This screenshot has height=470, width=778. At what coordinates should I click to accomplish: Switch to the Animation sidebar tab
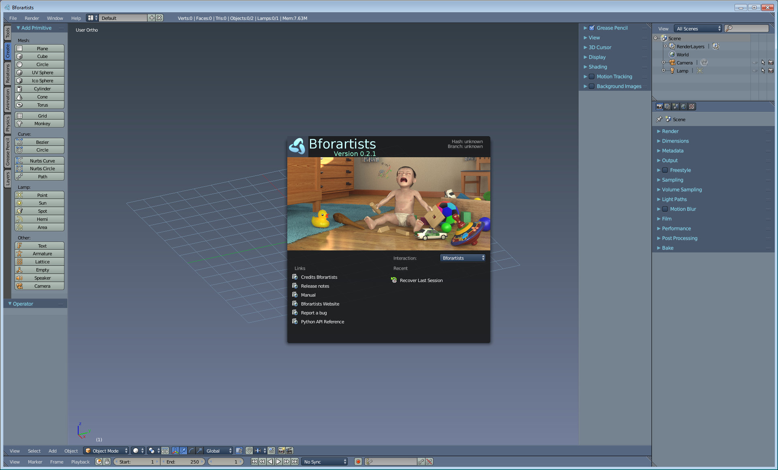tap(7, 100)
